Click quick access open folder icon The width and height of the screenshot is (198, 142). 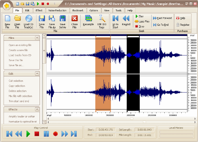22,4
